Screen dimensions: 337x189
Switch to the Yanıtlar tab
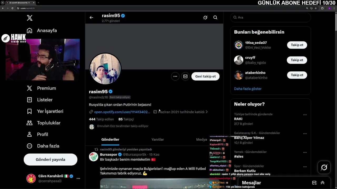pos(158,139)
